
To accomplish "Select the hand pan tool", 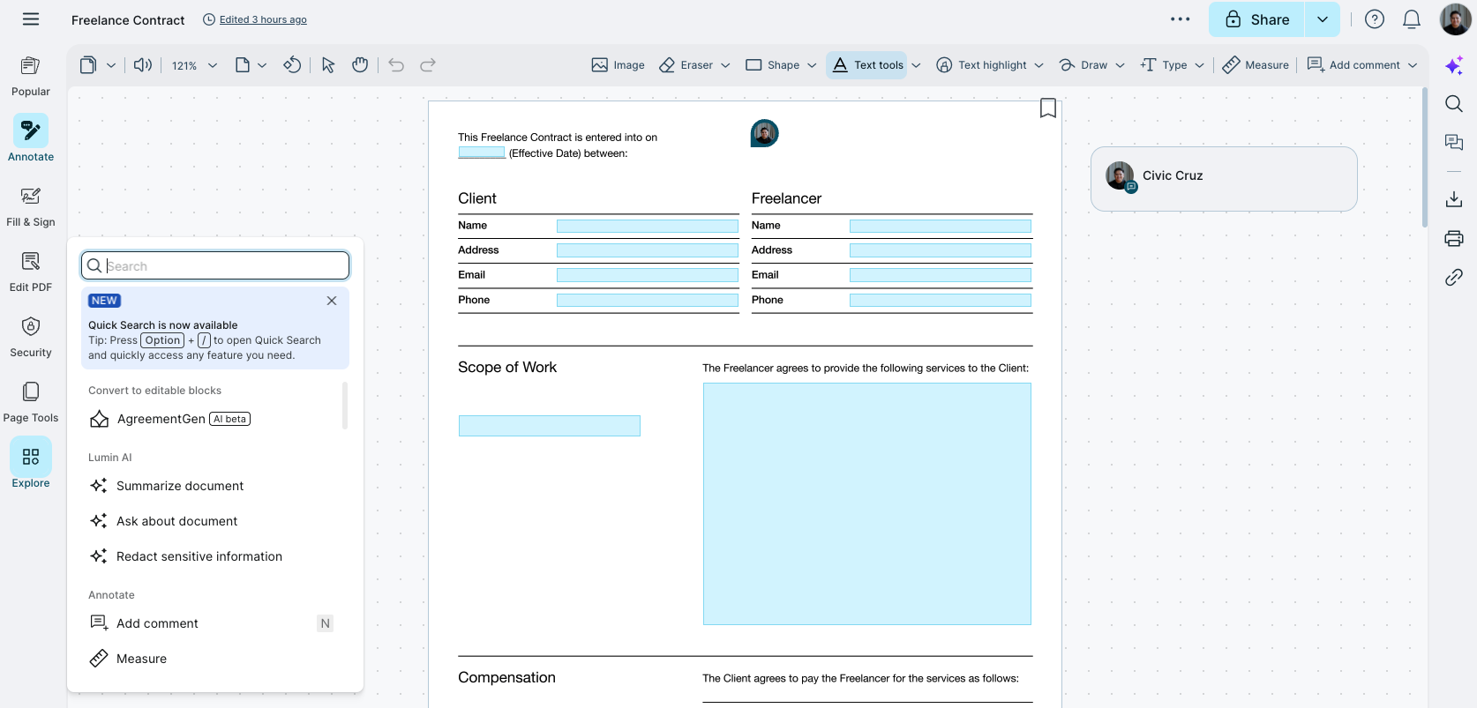I will [360, 65].
